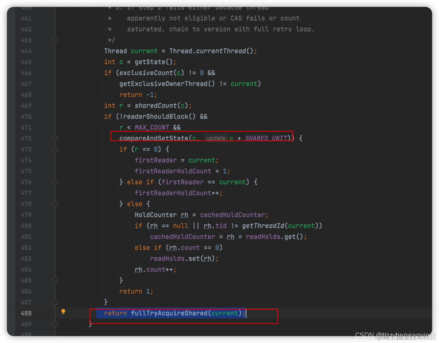Click on 'r == 0' condition
This screenshot has height=343, width=439.
(x=146, y=149)
